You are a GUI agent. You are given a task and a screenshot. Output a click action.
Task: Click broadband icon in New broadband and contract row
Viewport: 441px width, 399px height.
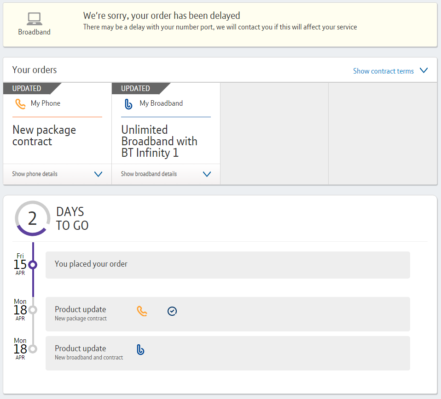point(140,350)
